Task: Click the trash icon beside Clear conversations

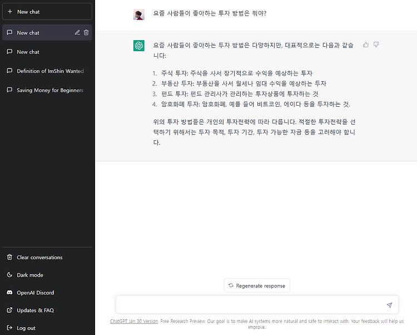Action: click(x=9, y=257)
